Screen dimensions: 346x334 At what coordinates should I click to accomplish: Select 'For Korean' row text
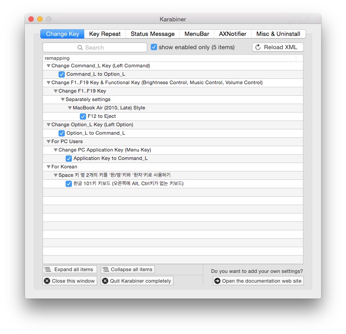pos(64,167)
